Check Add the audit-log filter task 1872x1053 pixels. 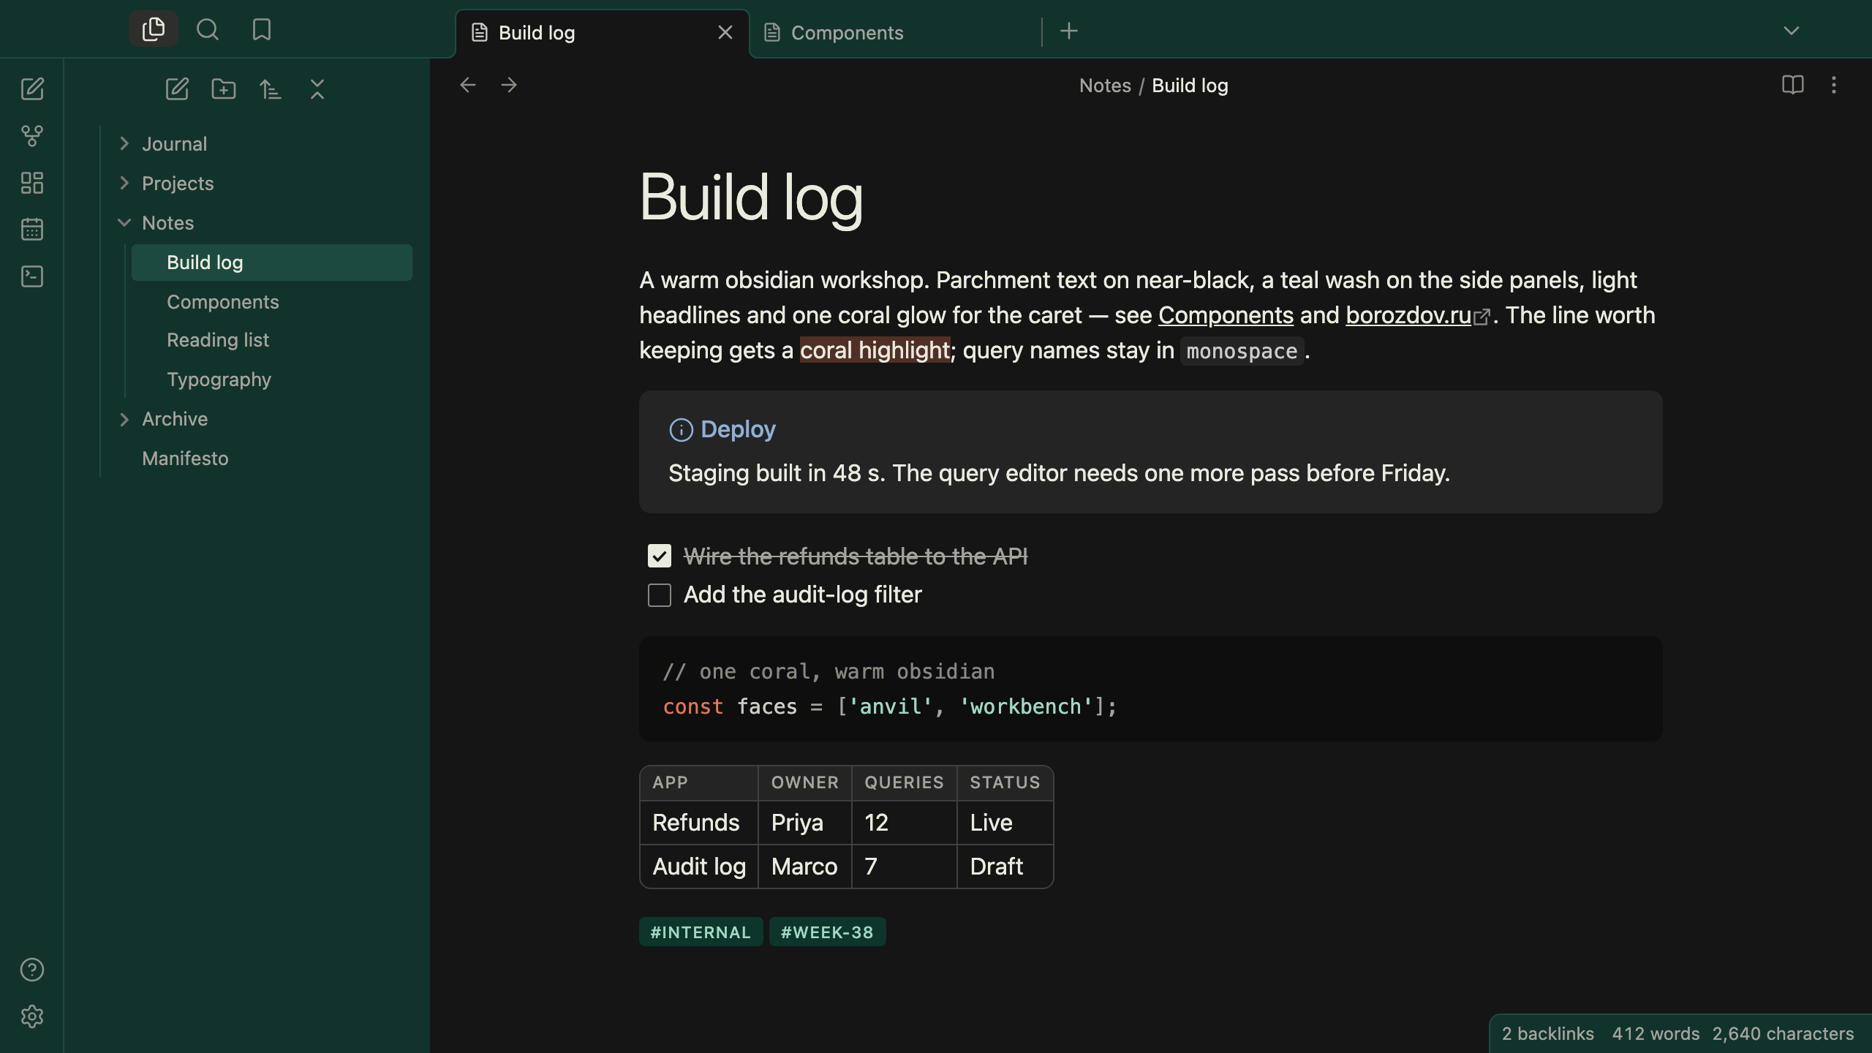pyautogui.click(x=660, y=595)
